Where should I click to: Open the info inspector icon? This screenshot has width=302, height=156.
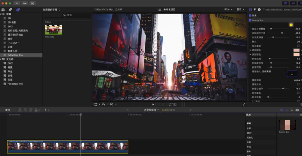click(259, 10)
